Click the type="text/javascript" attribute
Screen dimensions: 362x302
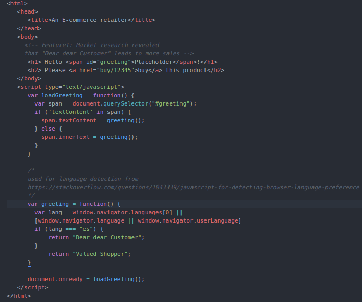82,87
